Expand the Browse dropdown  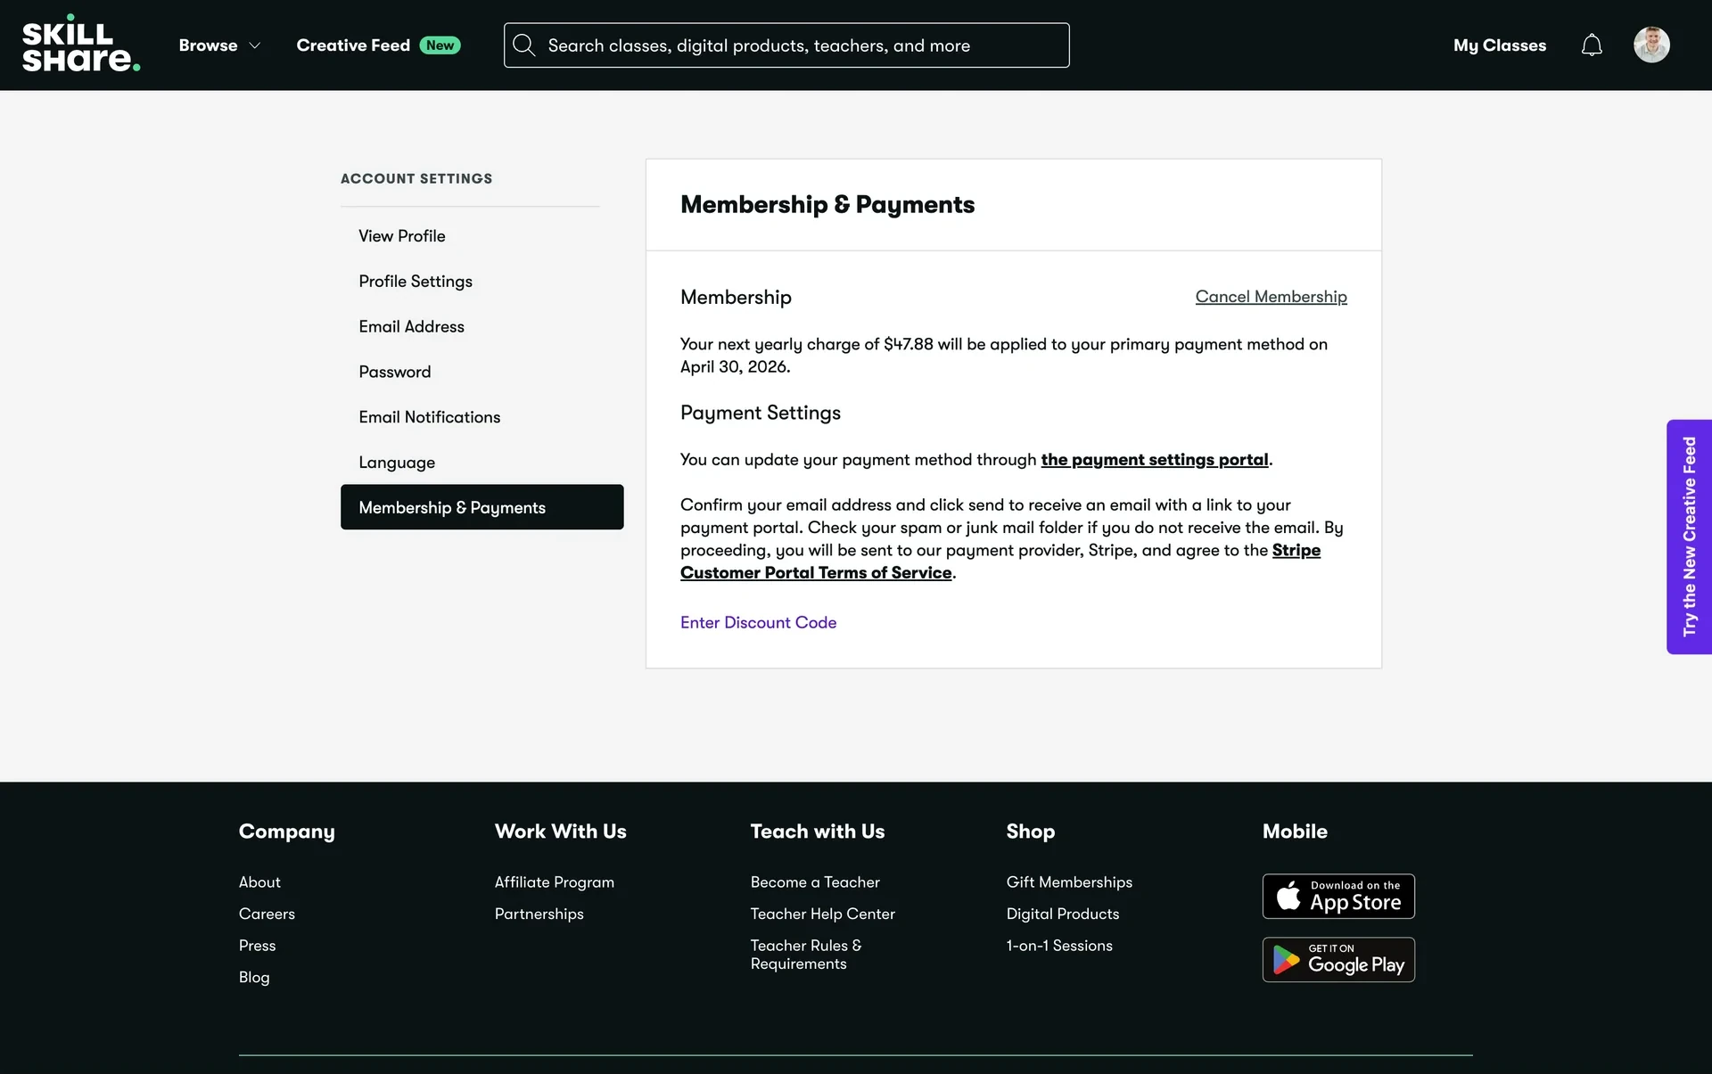219,45
